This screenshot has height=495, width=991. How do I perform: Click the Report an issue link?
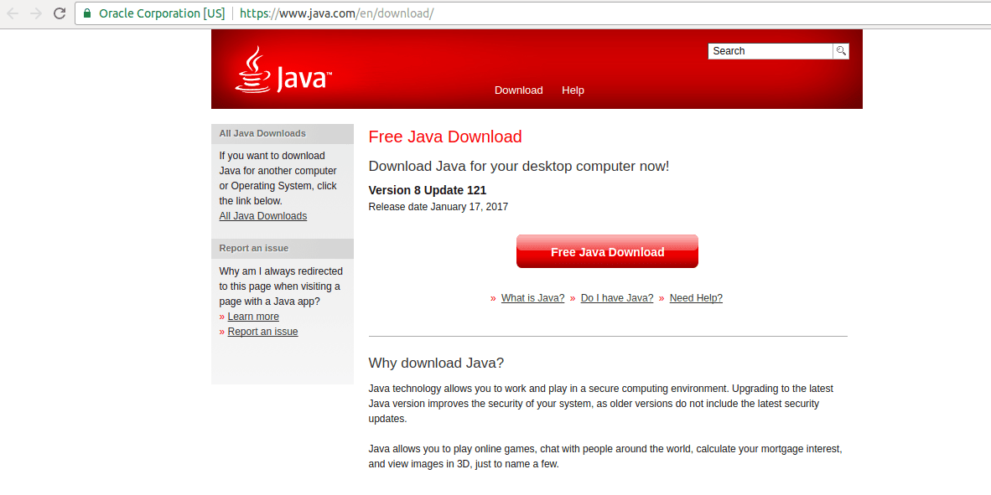pos(262,332)
